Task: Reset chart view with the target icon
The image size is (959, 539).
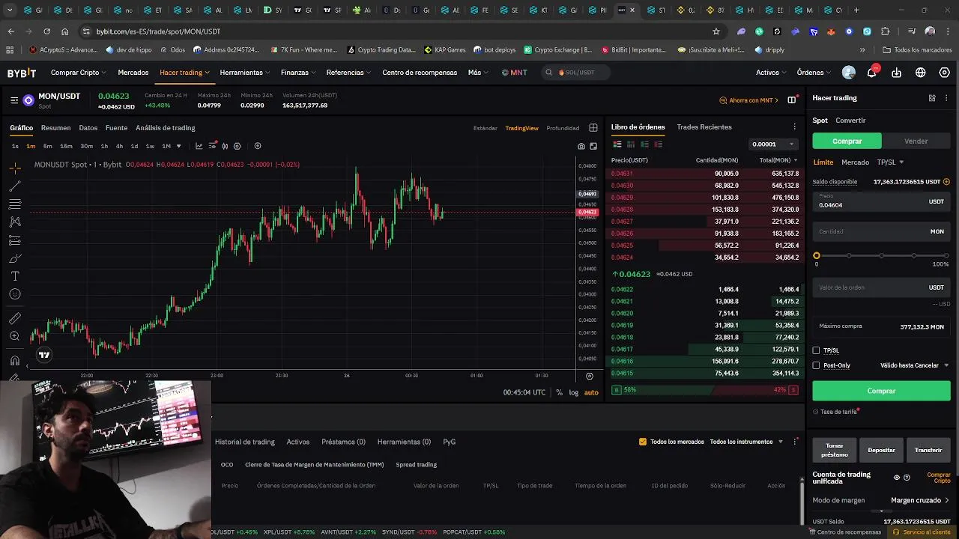Action: (x=590, y=376)
